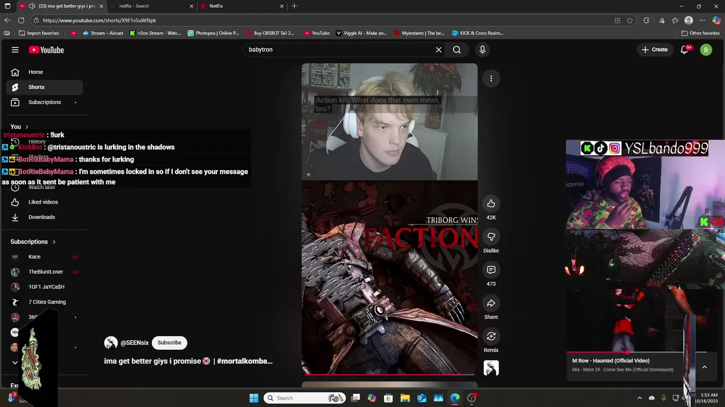725x407 pixels.
Task: Open TheBluntLoner subscription channel
Action: (x=45, y=272)
